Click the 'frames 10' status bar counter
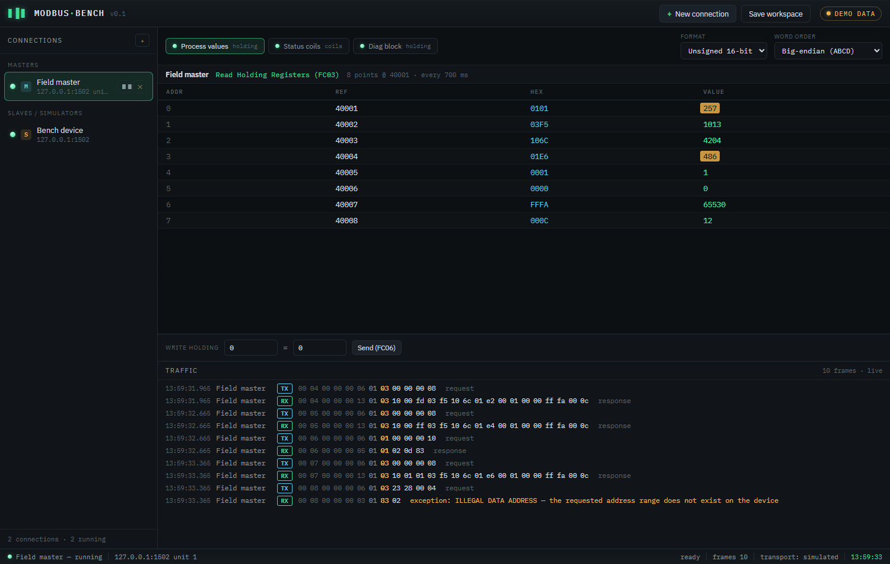 (730, 557)
